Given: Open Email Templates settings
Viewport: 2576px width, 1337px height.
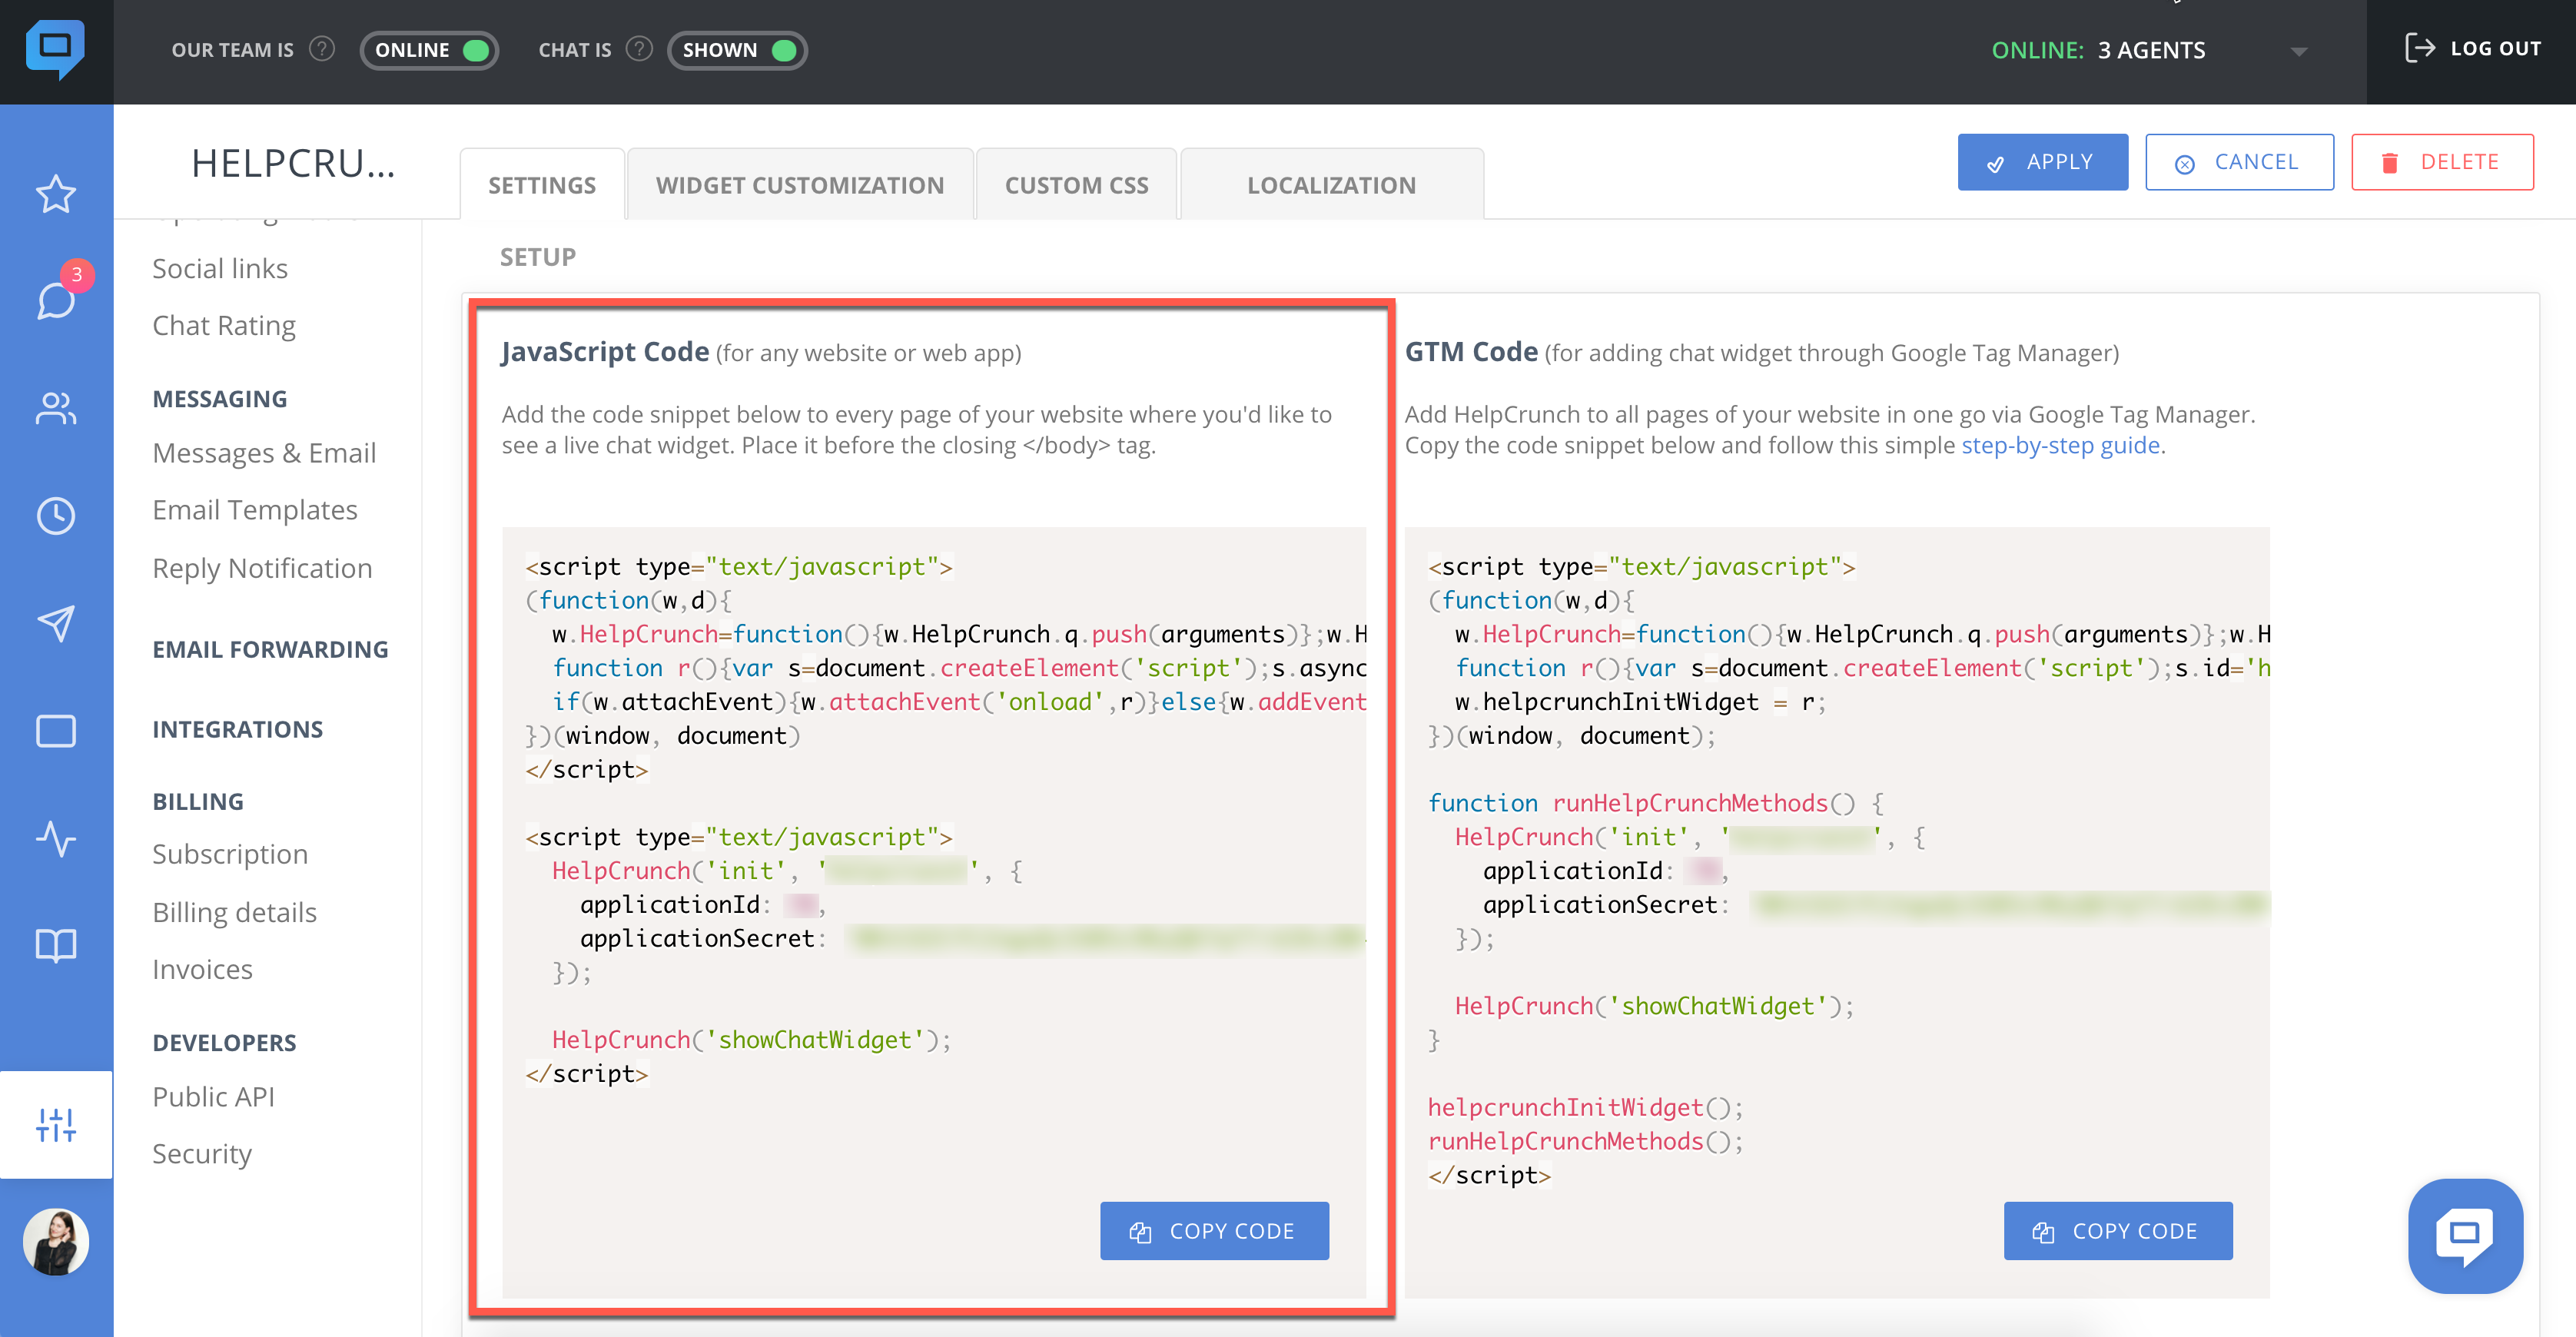Looking at the screenshot, I should point(255,510).
